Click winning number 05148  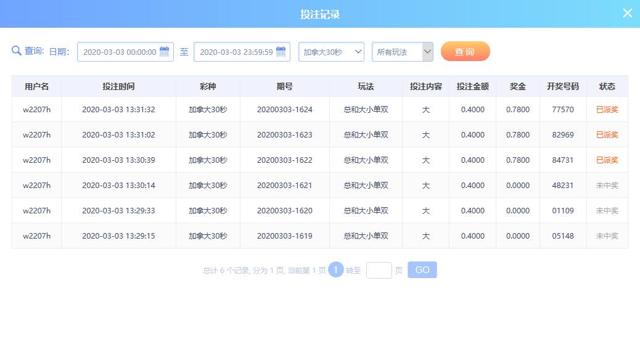pos(563,236)
